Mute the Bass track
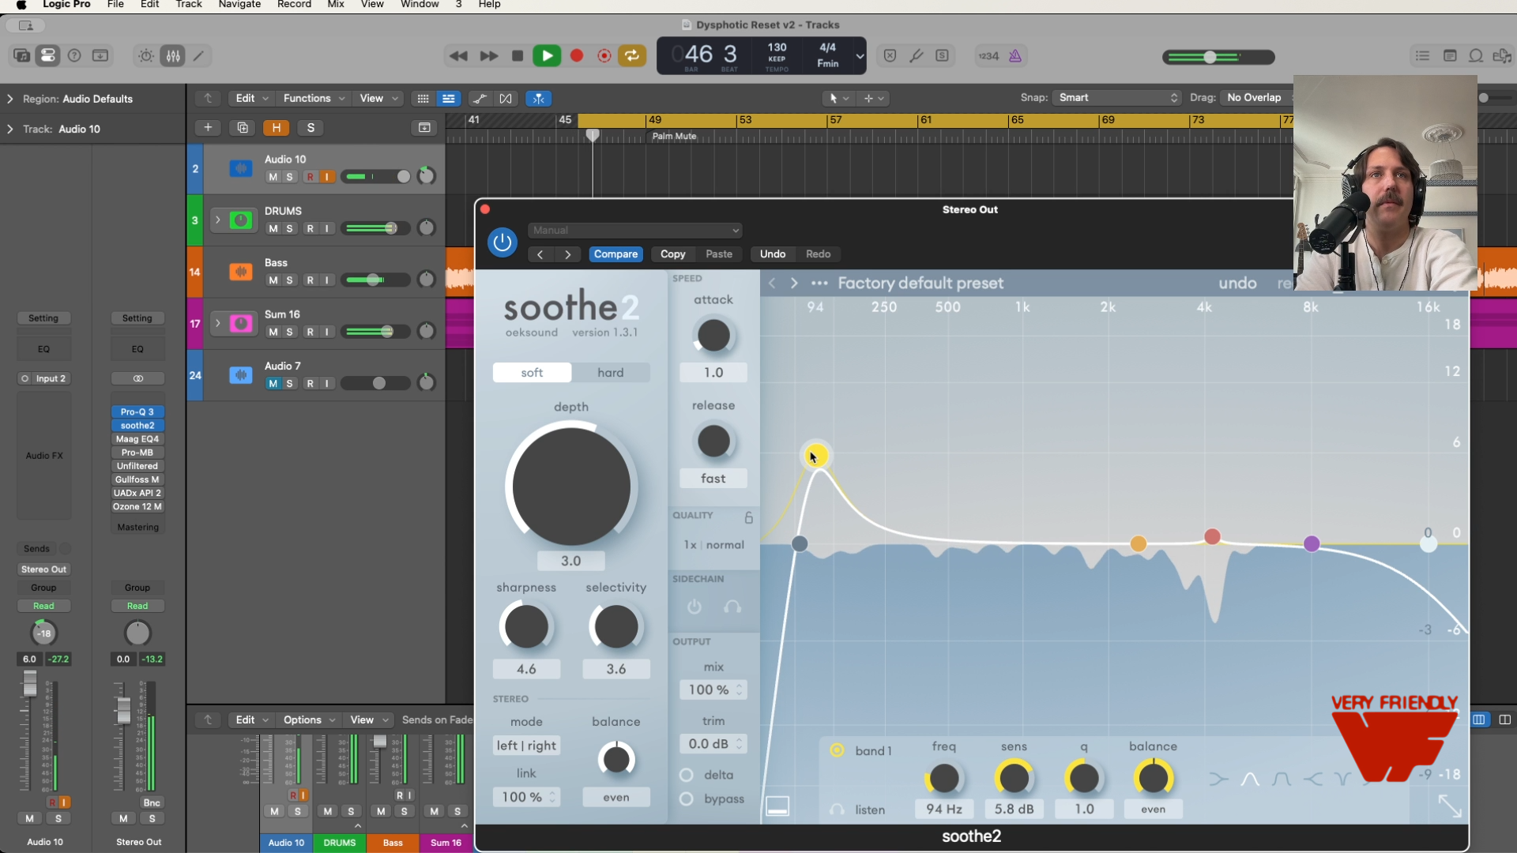This screenshot has height=853, width=1517. (273, 280)
